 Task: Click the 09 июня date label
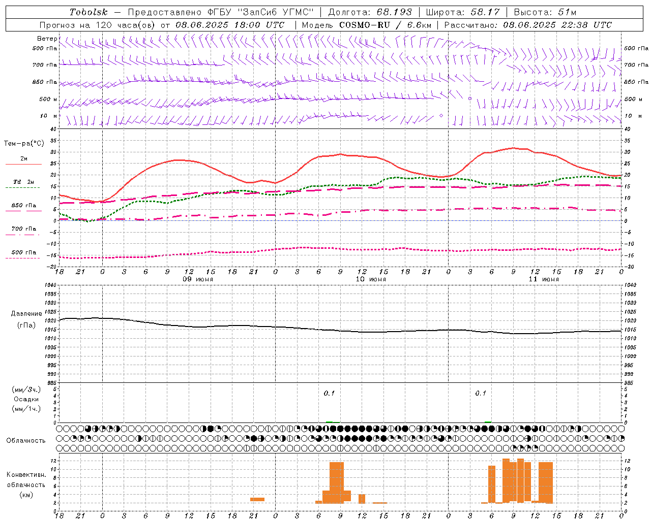click(x=198, y=279)
